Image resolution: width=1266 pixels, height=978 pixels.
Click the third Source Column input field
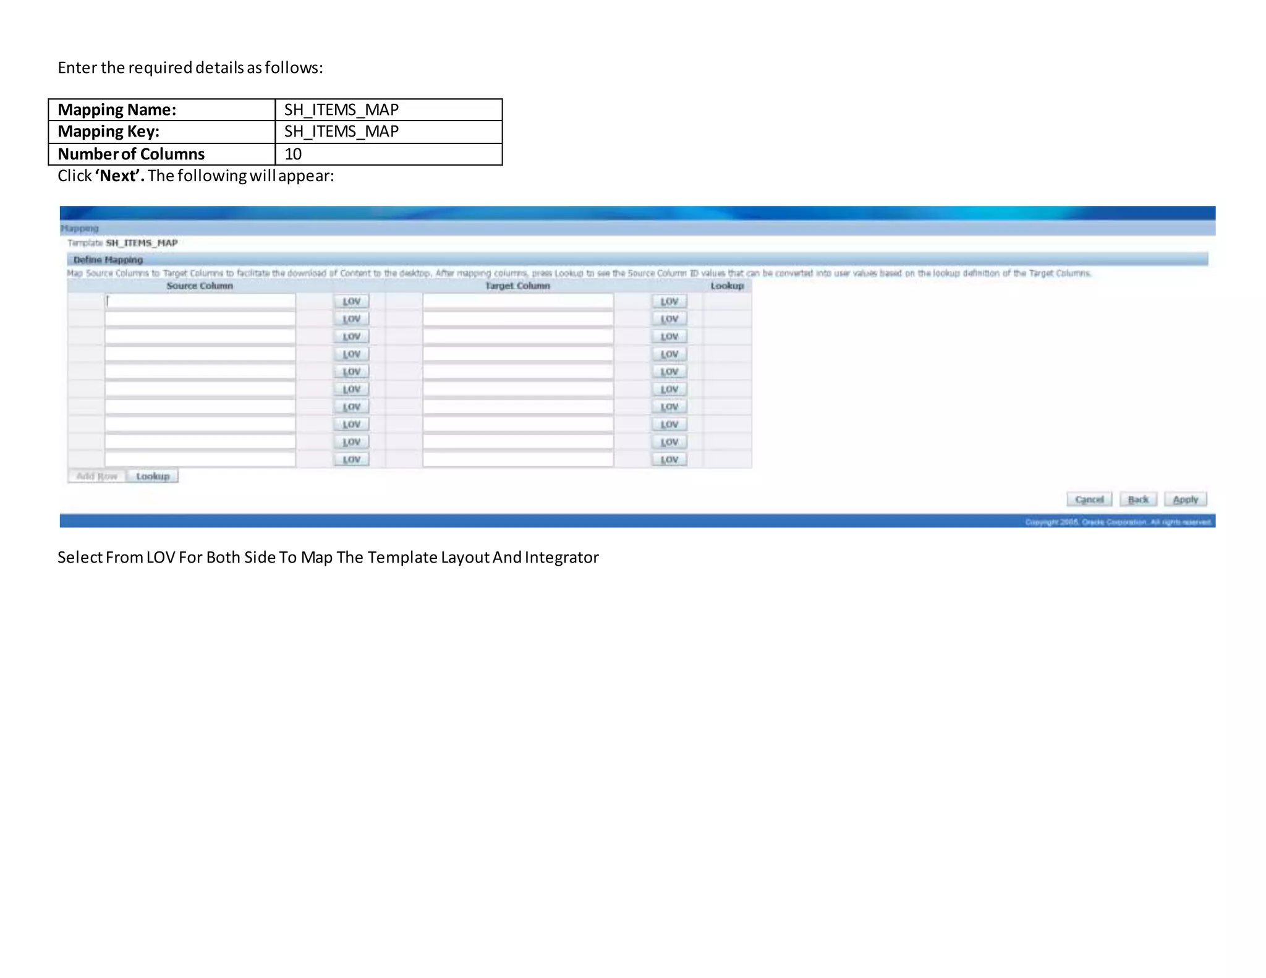[200, 336]
